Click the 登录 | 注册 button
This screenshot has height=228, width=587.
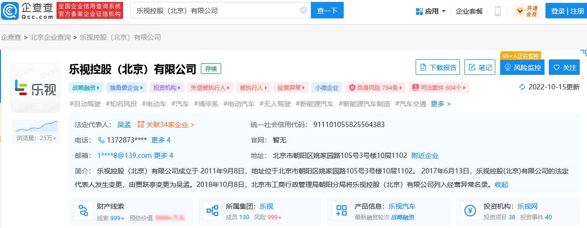(x=566, y=11)
